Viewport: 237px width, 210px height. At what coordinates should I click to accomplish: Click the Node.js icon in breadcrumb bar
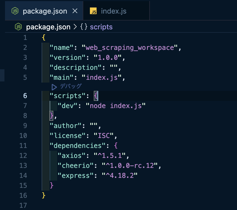18,27
